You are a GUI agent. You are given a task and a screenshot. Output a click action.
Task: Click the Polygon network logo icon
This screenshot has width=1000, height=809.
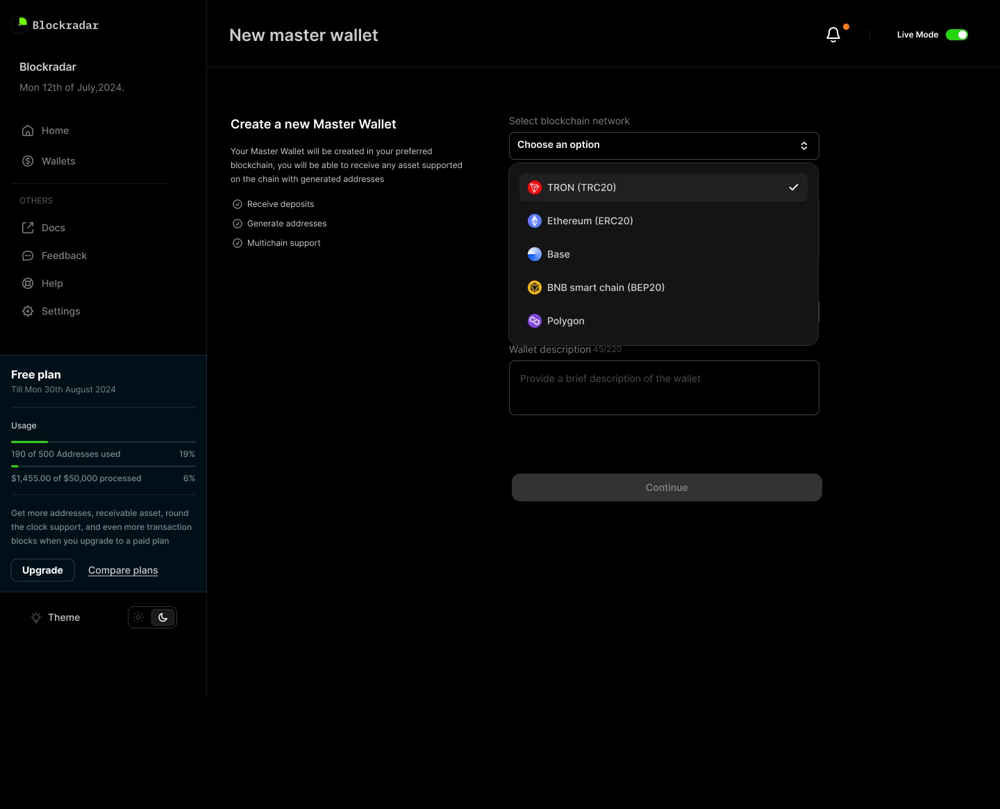coord(535,321)
